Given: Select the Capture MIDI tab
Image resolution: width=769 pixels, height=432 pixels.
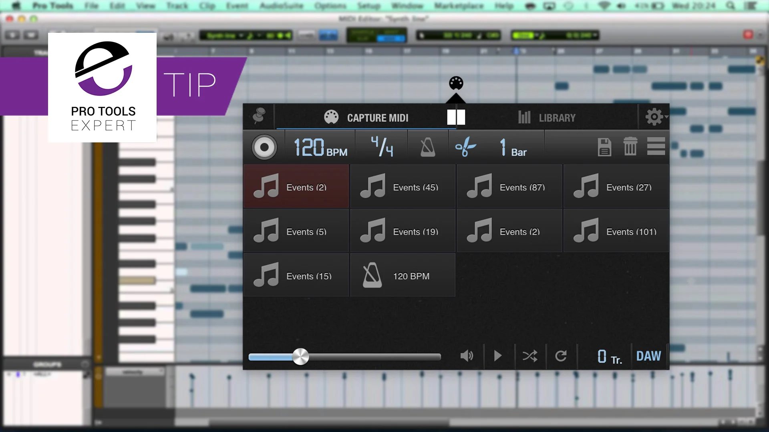Looking at the screenshot, I should click(x=366, y=118).
